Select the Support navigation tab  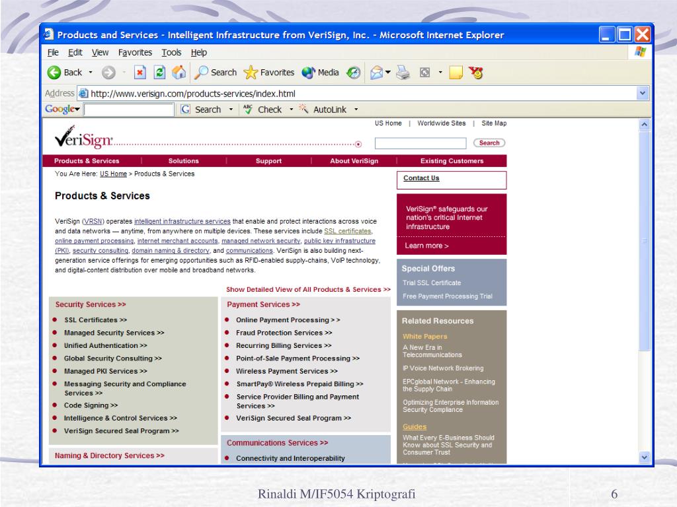[268, 161]
